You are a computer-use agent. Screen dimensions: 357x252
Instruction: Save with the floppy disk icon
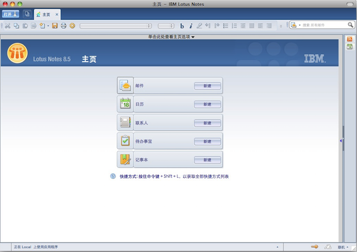click(55, 26)
